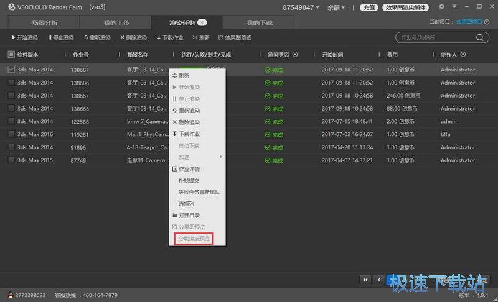498x302 pixels.
Task: Open the settings gear icon in title bar
Action: click(441, 7)
